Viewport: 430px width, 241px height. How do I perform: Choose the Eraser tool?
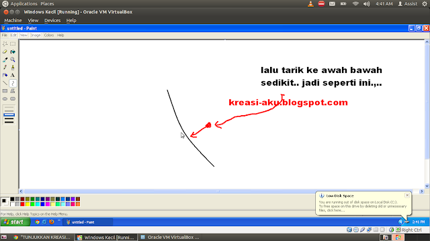pyautogui.click(x=5, y=52)
